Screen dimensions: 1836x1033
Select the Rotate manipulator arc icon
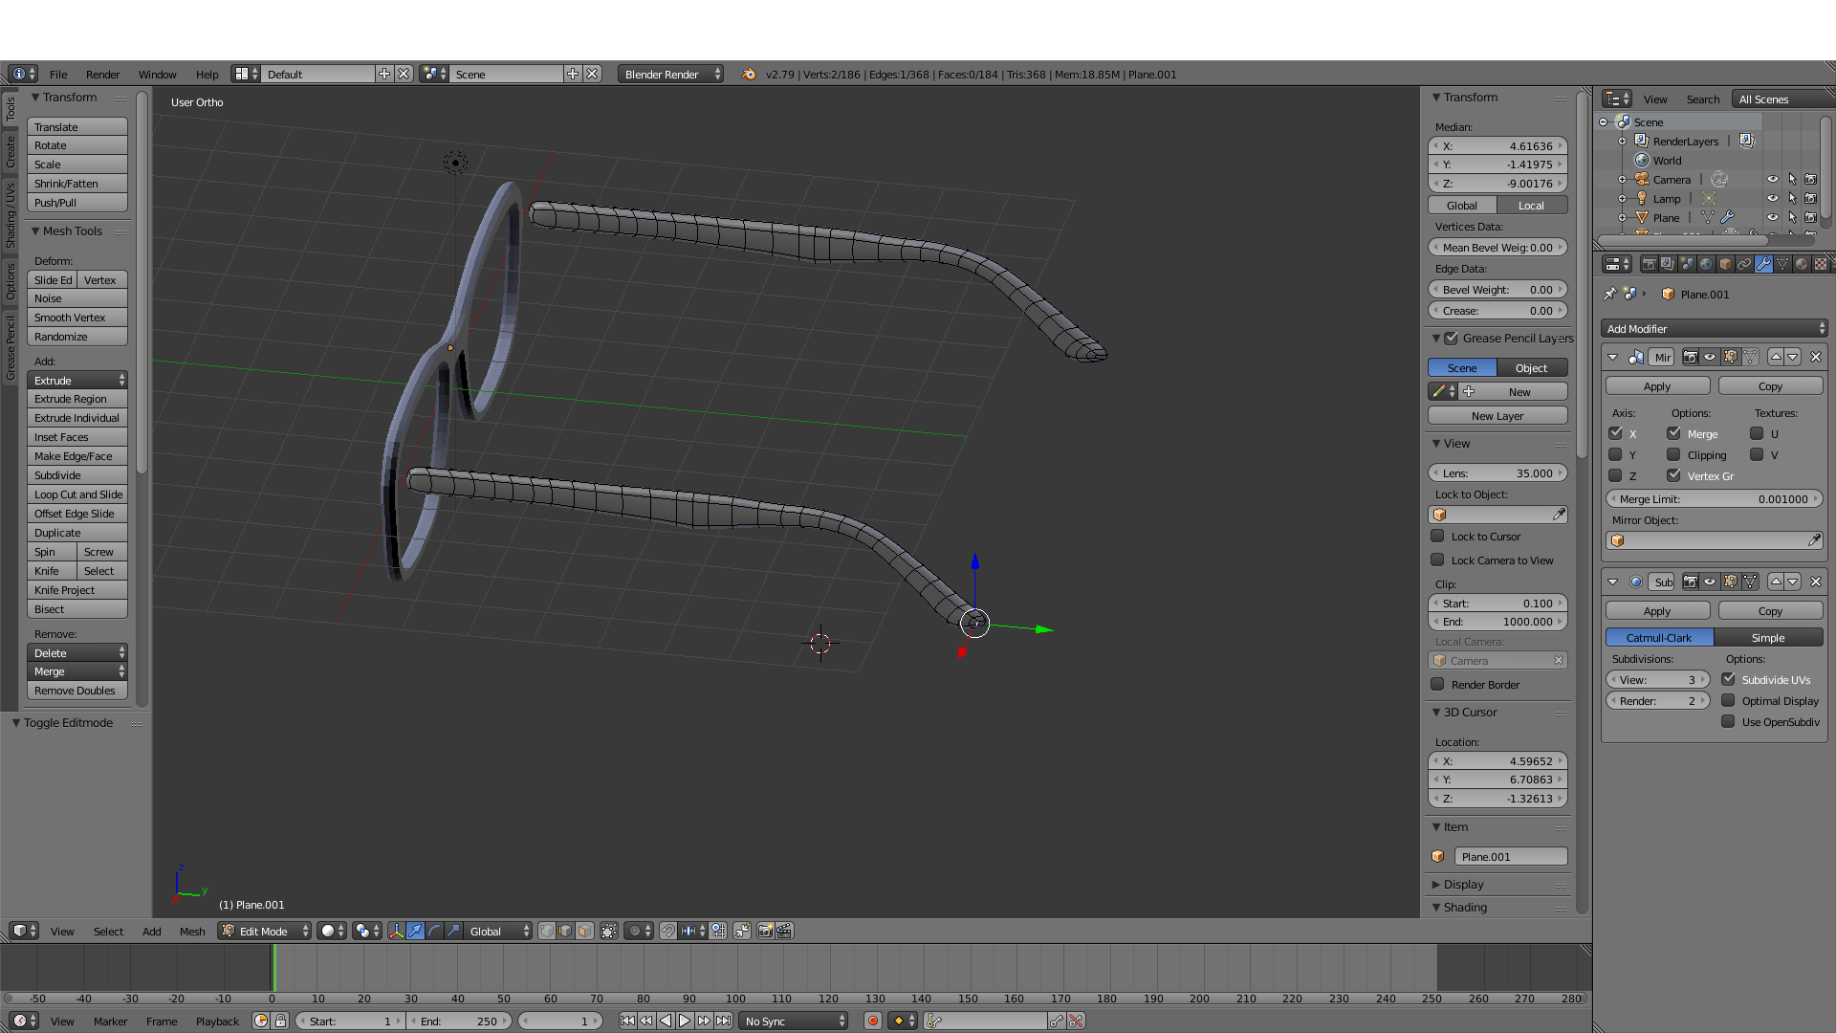click(x=434, y=931)
